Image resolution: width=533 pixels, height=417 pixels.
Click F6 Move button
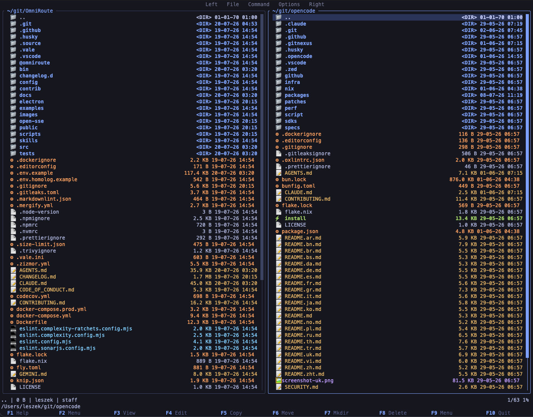pyautogui.click(x=283, y=413)
